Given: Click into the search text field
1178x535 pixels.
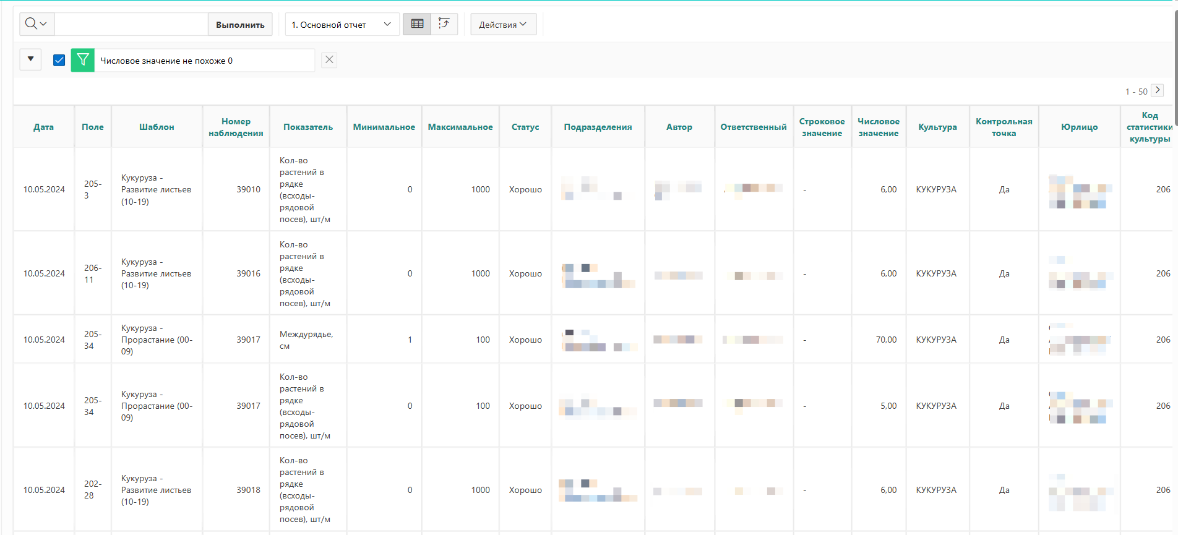Looking at the screenshot, I should coord(131,25).
